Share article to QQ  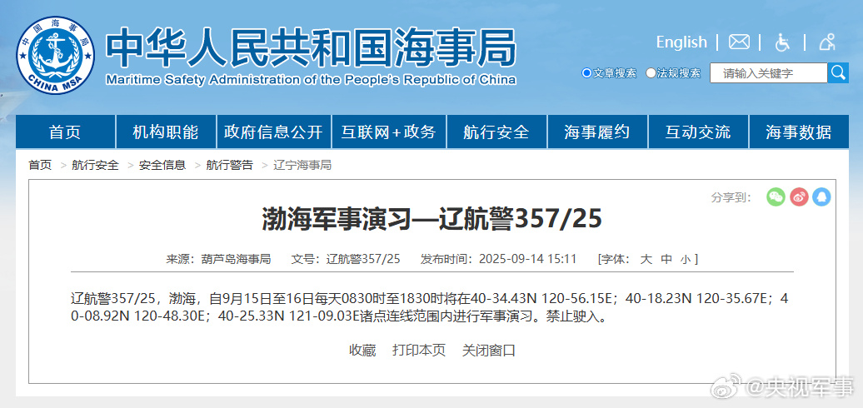click(821, 197)
